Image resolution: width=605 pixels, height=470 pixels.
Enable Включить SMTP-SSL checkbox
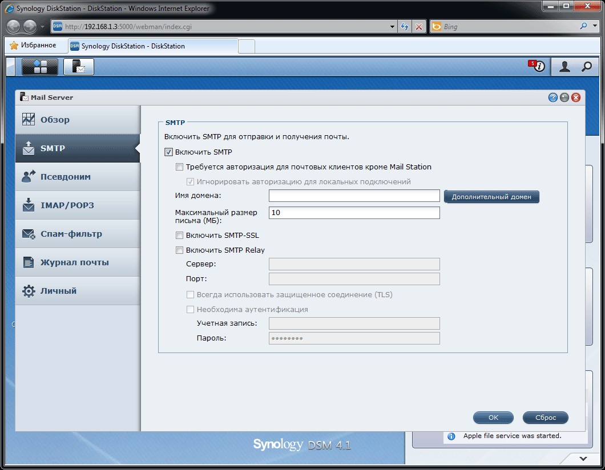tap(179, 235)
